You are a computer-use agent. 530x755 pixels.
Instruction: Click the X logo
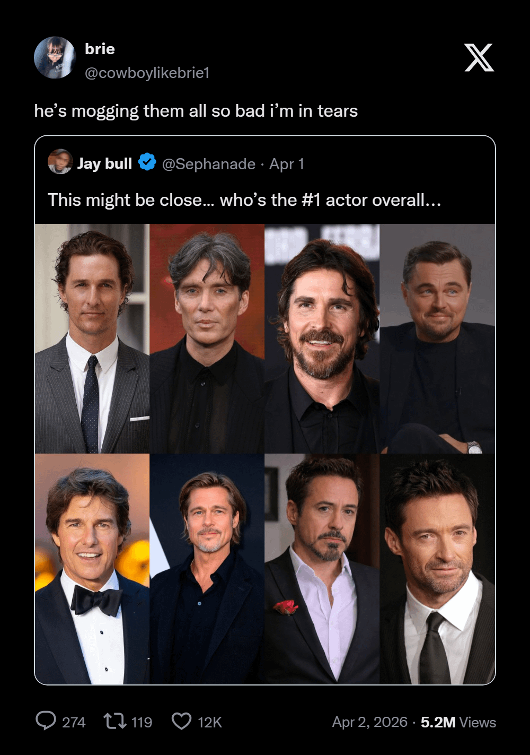tap(479, 58)
